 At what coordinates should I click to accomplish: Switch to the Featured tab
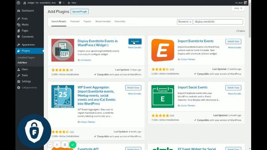point(75,21)
